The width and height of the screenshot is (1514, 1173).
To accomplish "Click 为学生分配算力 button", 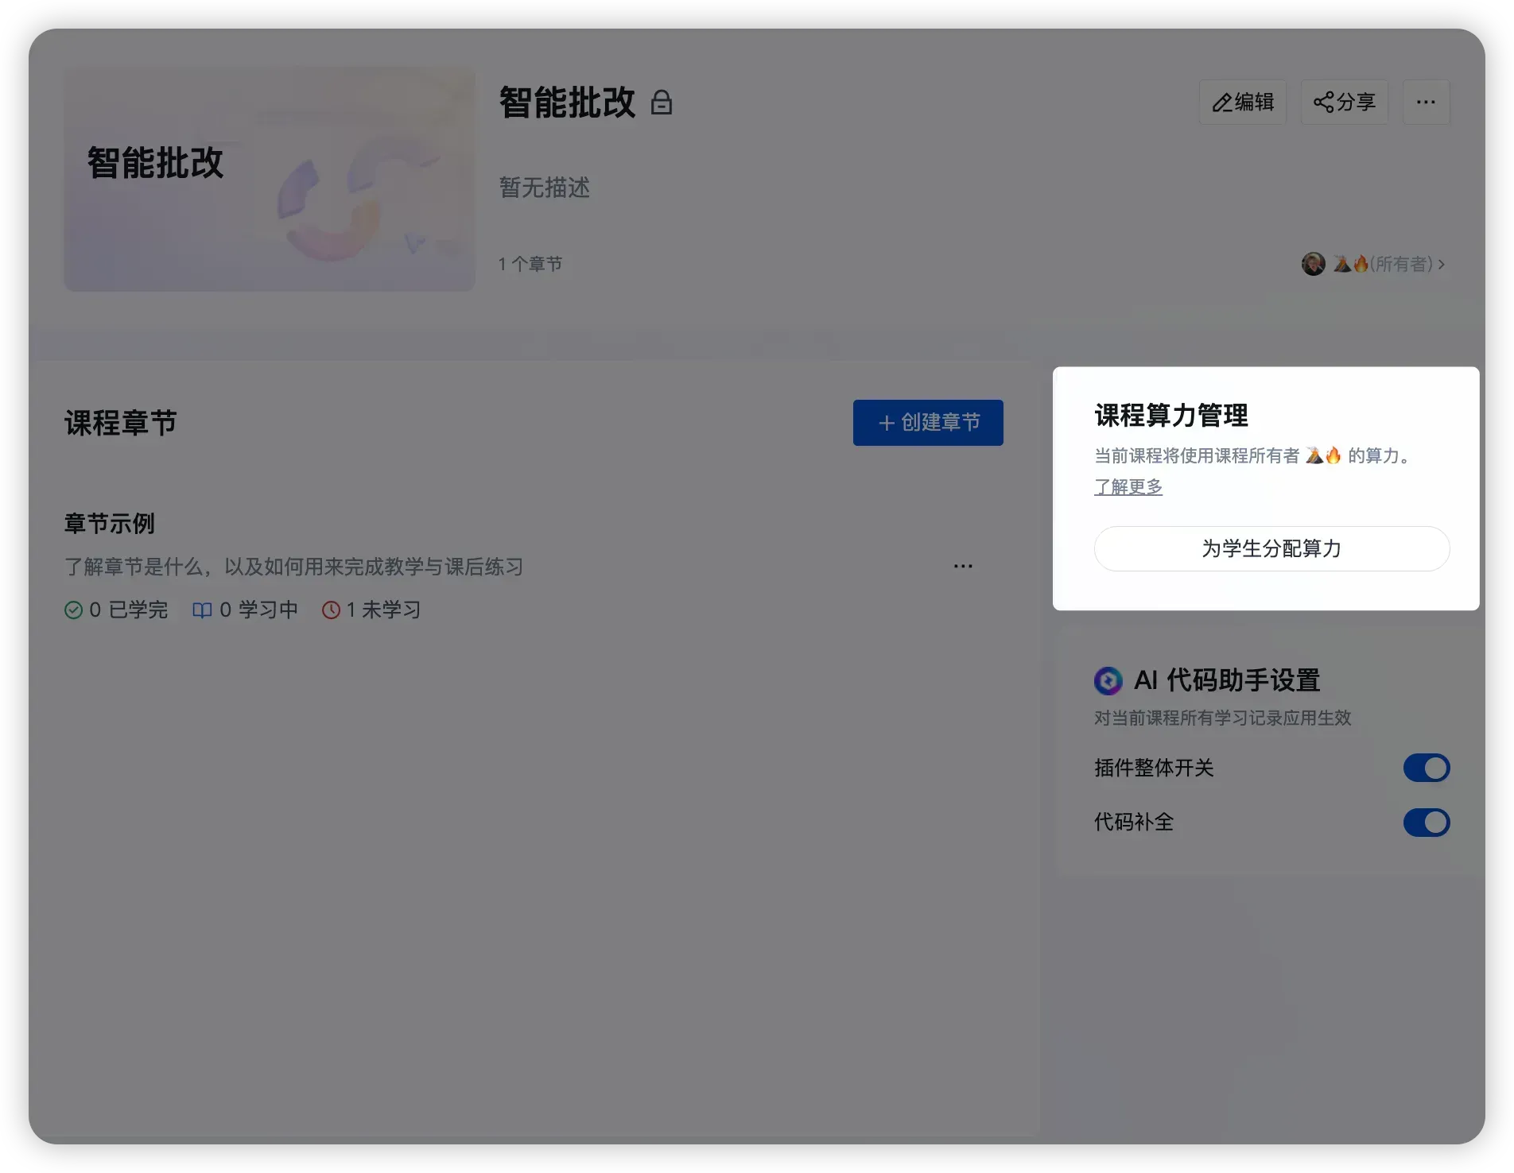I will (x=1271, y=548).
